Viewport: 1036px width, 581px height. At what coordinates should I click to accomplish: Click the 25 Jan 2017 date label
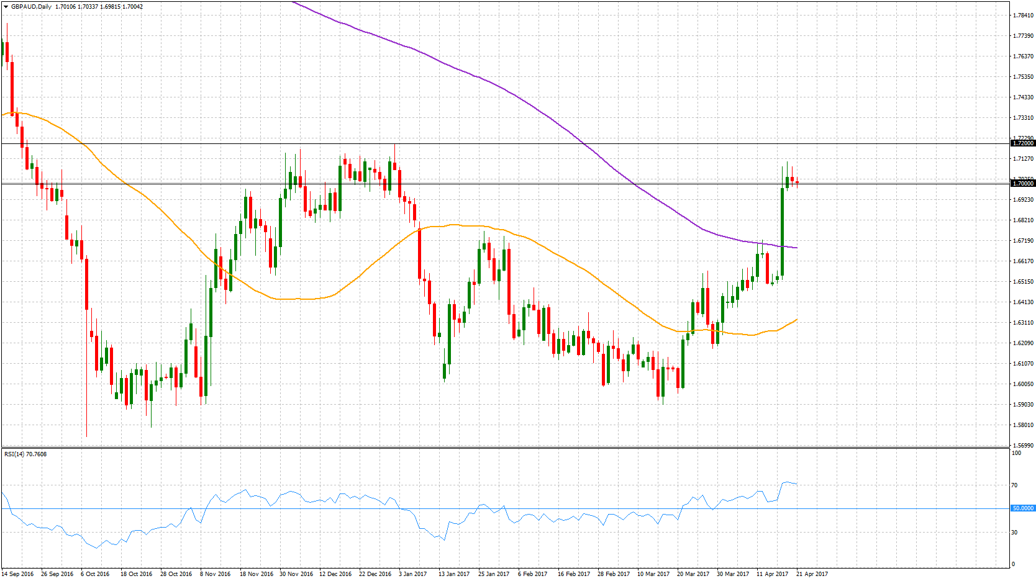tap(494, 574)
